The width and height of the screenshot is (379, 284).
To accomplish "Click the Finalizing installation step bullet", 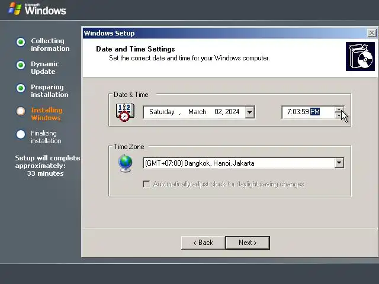I will tap(21, 134).
